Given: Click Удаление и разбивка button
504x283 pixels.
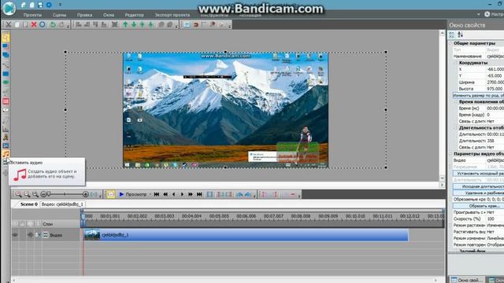Looking at the screenshot, I should [x=479, y=193].
